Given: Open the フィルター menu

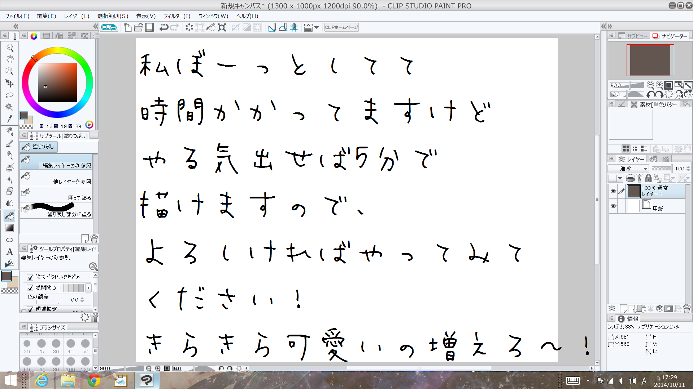Looking at the screenshot, I should pyautogui.click(x=176, y=16).
